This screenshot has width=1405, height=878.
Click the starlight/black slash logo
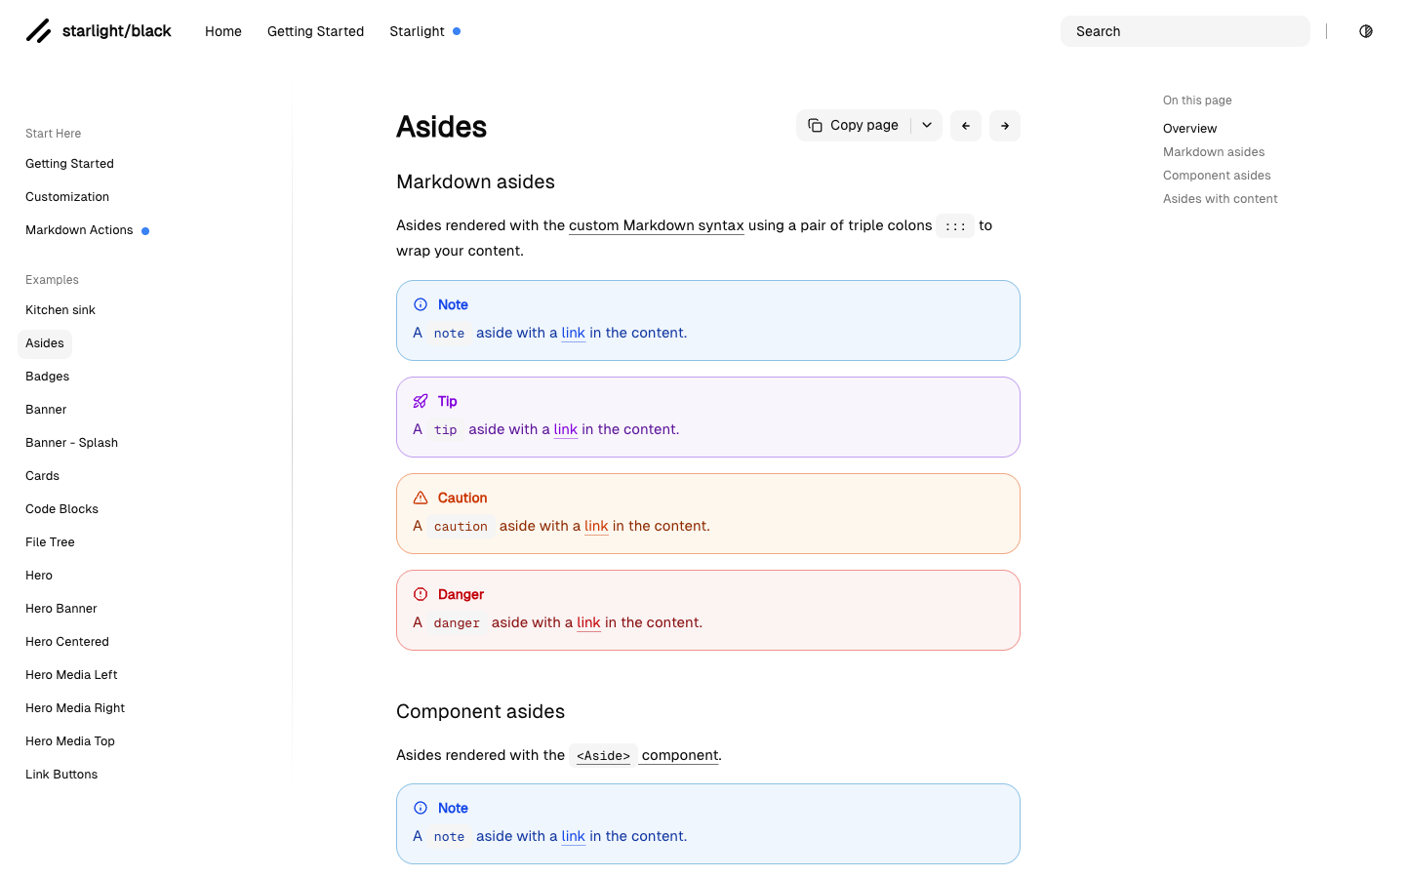(x=38, y=31)
